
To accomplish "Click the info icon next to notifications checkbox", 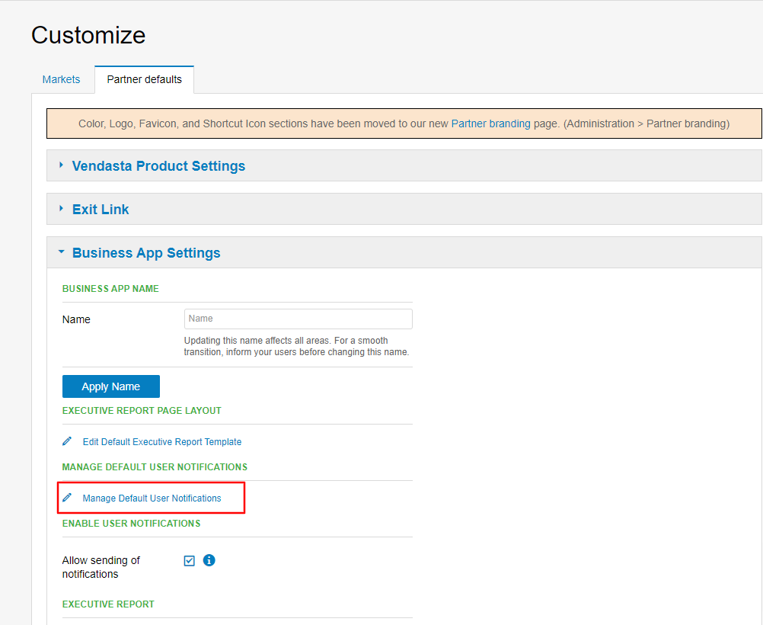I will pos(209,560).
